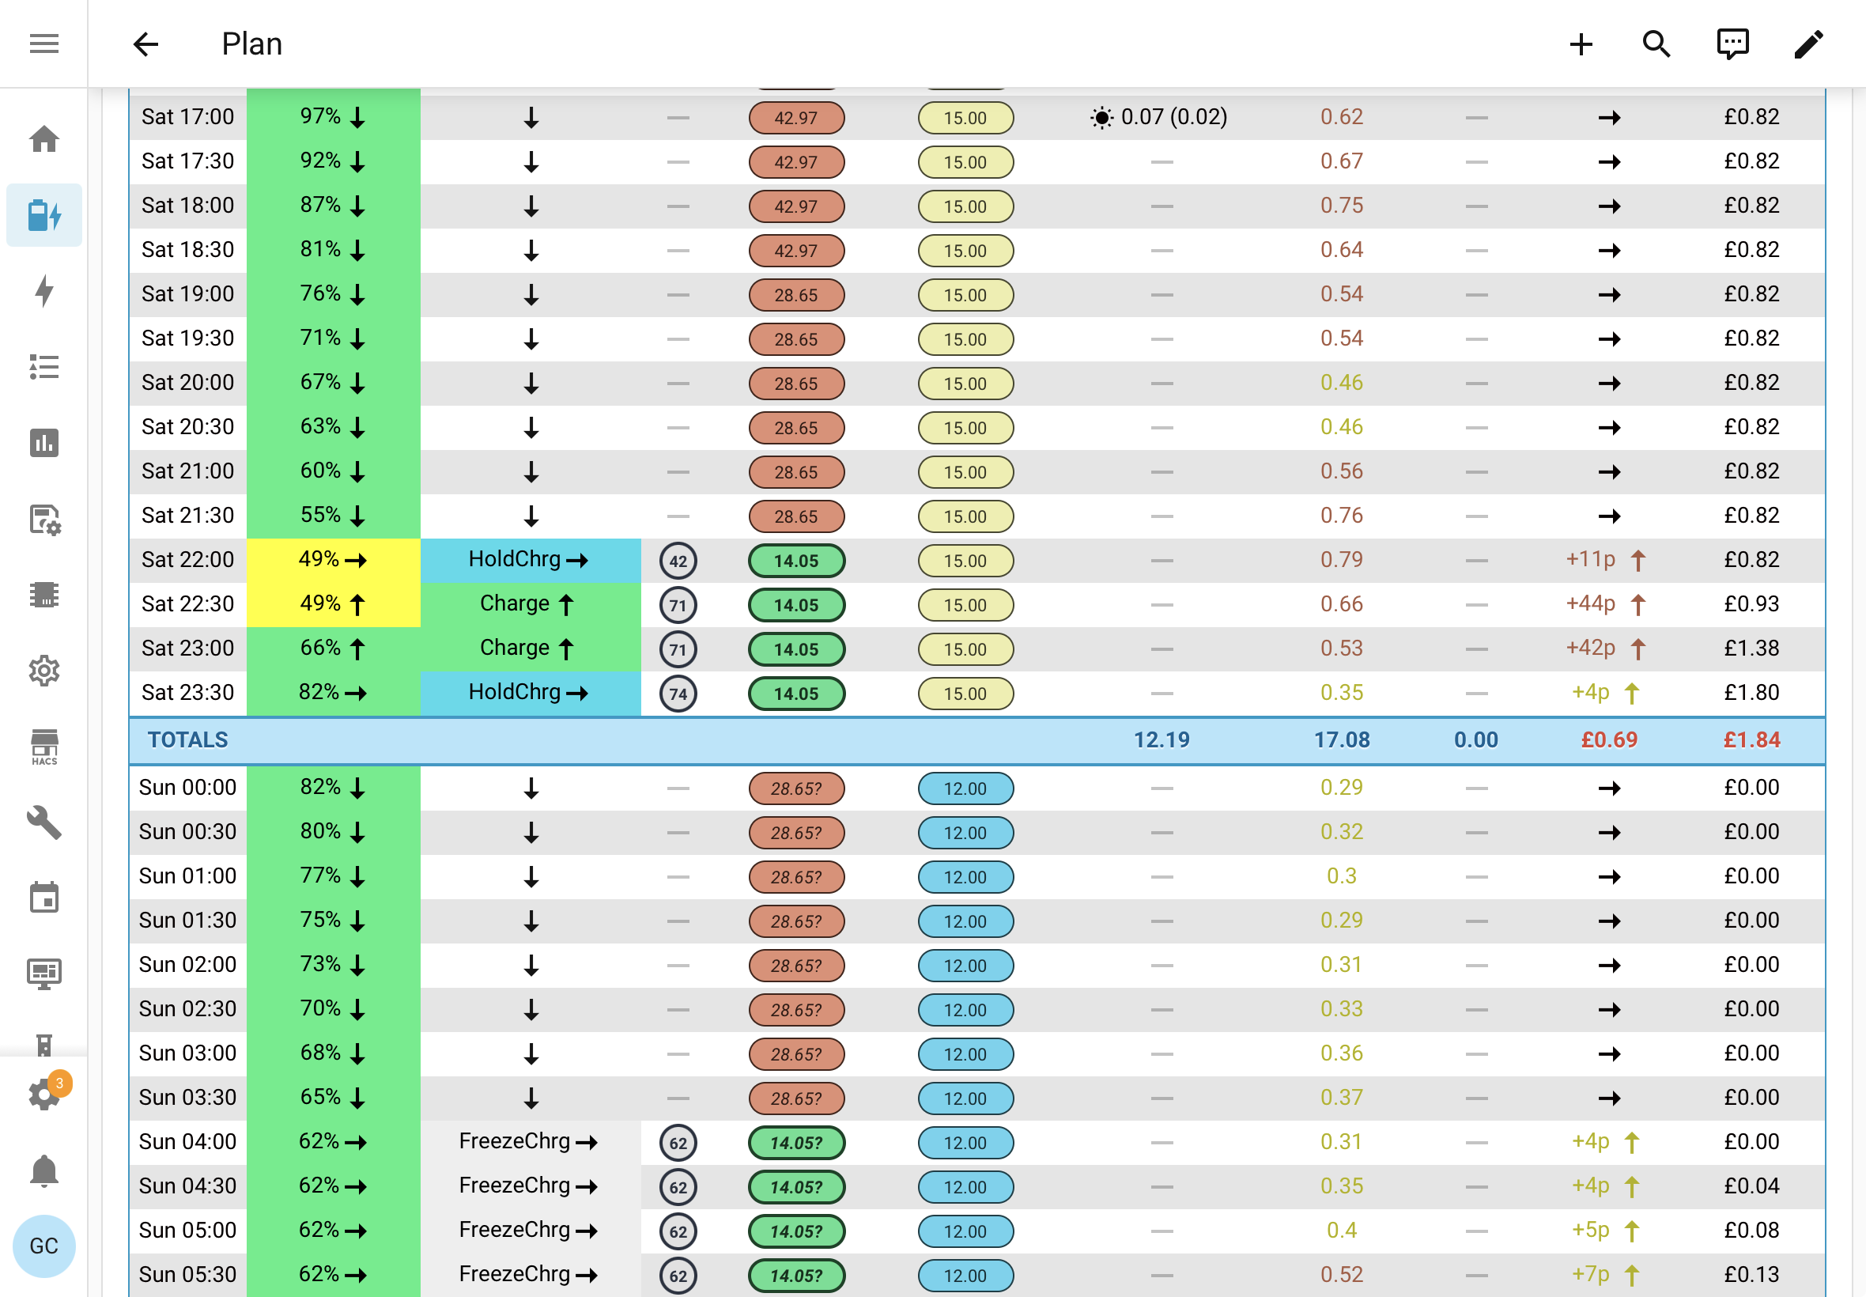The image size is (1866, 1297).
Task: Open the outlined gear sidebar icon
Action: click(x=43, y=671)
